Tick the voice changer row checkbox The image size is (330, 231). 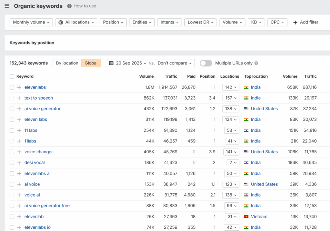click(x=12, y=152)
